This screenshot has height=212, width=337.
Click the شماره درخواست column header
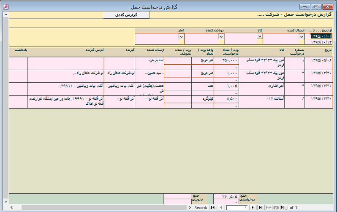[x=297, y=52]
